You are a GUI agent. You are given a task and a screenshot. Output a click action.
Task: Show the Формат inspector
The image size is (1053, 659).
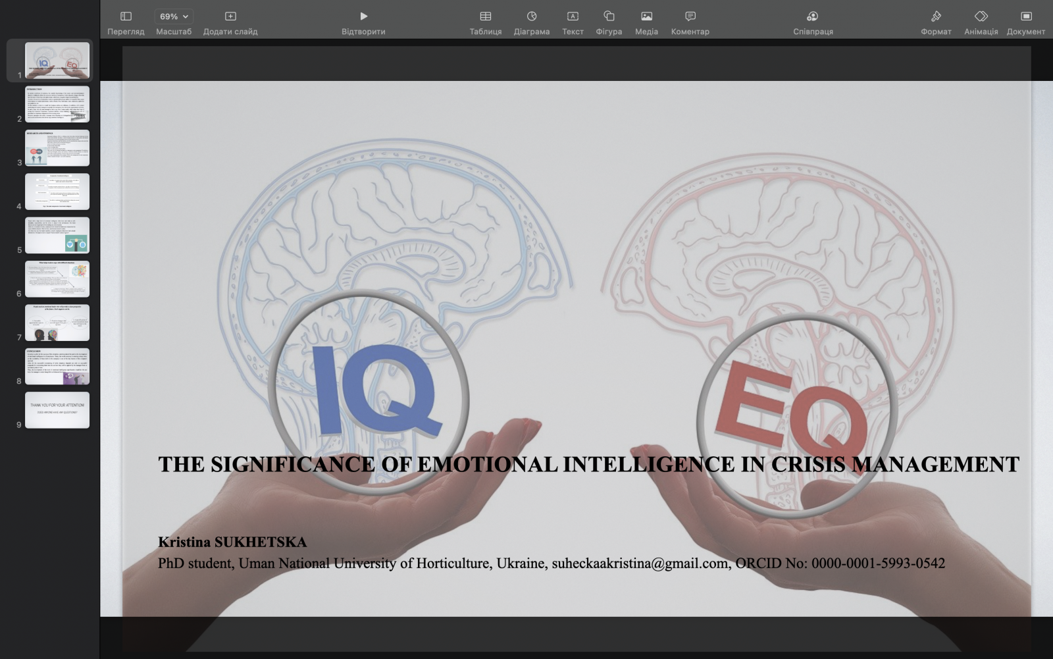click(936, 22)
